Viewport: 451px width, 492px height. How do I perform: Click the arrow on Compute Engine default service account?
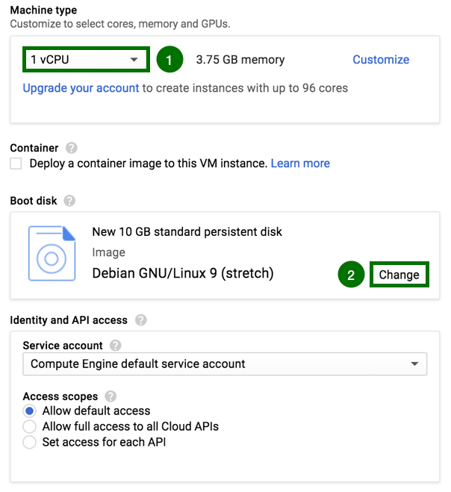coord(414,364)
